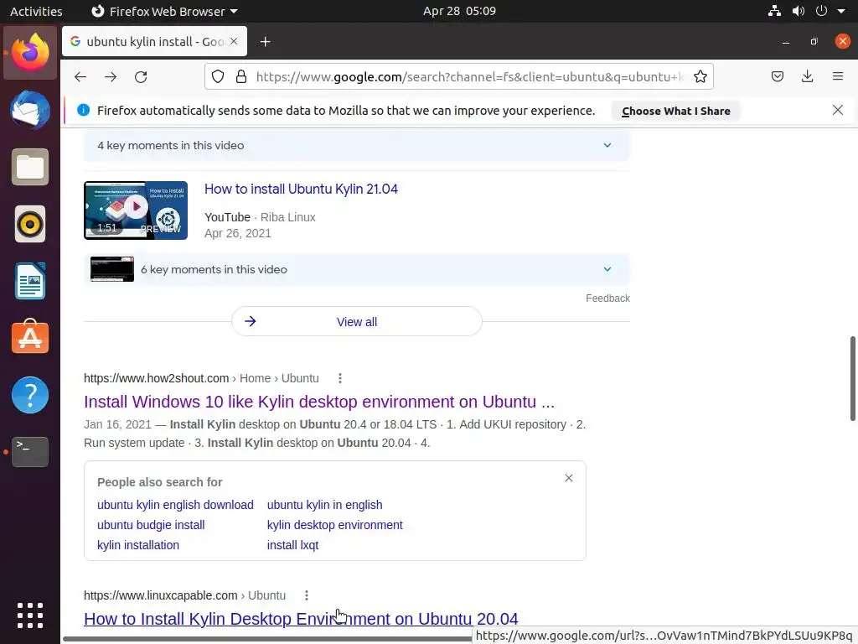The image size is (858, 644).
Task: Search ubuntu kylin english download
Action: pyautogui.click(x=175, y=505)
